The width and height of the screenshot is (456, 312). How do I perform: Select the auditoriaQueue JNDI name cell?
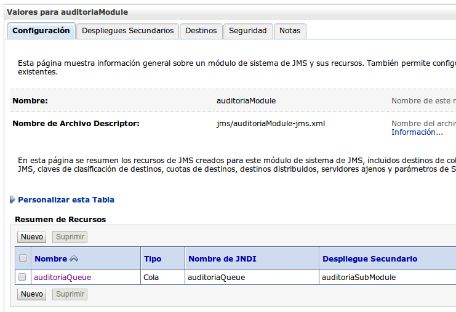pos(252,278)
